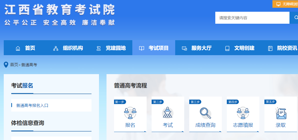Click the three-people icon on the 报名 card
Screen dimensions: 298x140
tap(130, 113)
